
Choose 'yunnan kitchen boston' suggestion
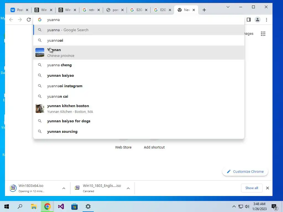[139, 108]
